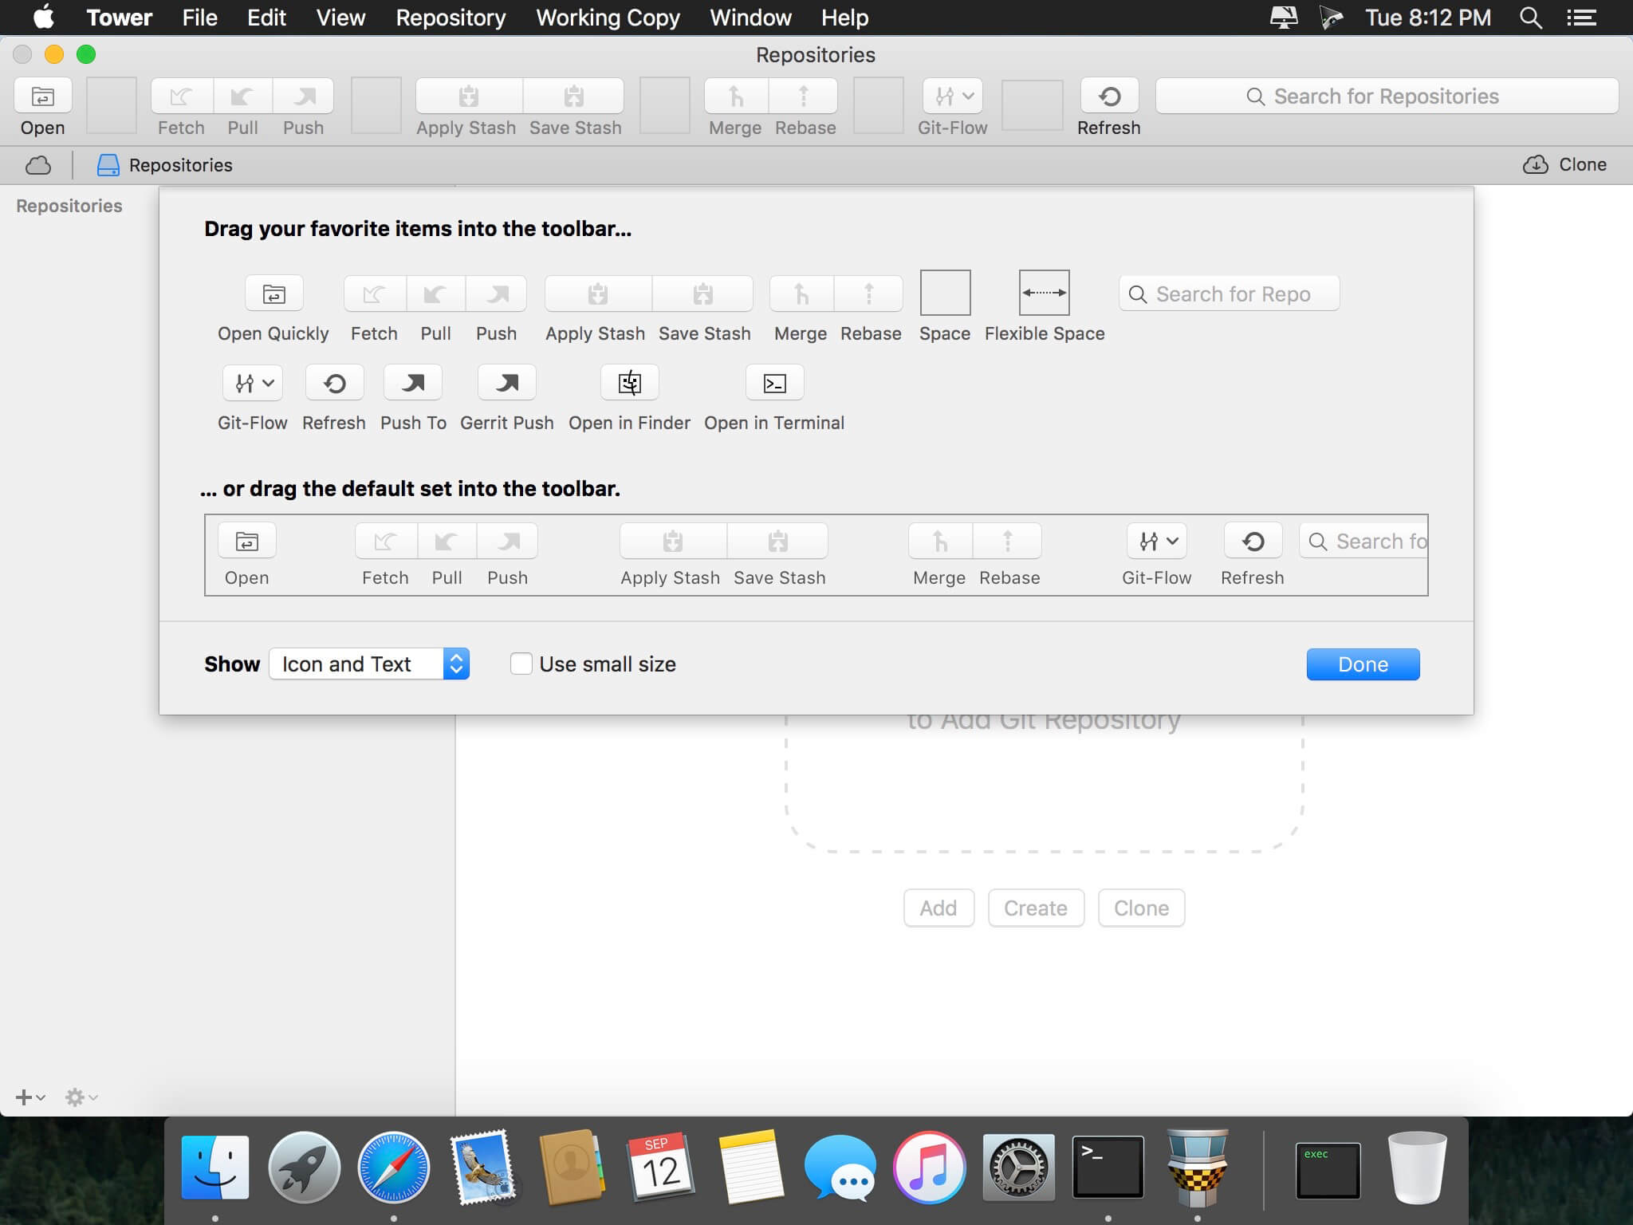This screenshot has width=1633, height=1225.
Task: Click the Clone button beside Create
Action: [1141, 908]
